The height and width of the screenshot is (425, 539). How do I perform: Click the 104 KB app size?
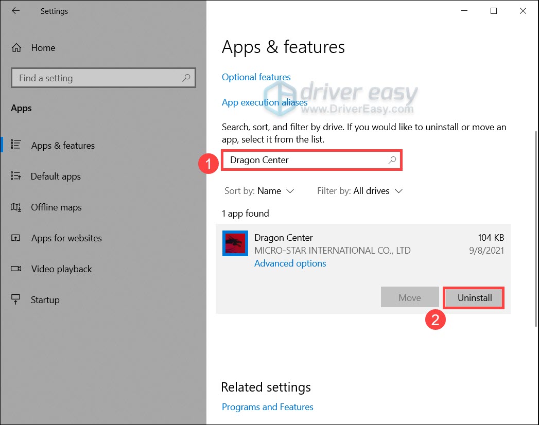tap(491, 238)
